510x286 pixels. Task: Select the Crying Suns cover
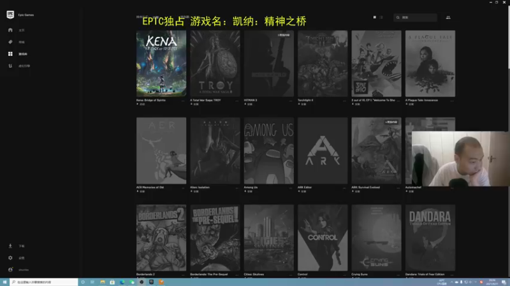(376, 238)
